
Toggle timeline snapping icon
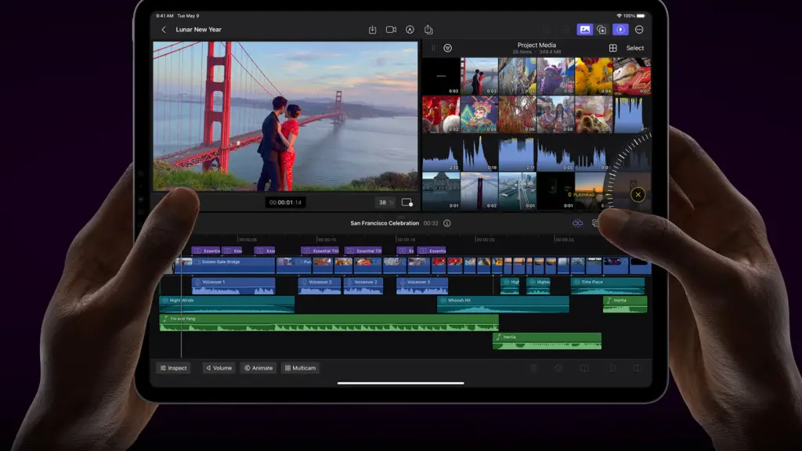[x=577, y=223]
